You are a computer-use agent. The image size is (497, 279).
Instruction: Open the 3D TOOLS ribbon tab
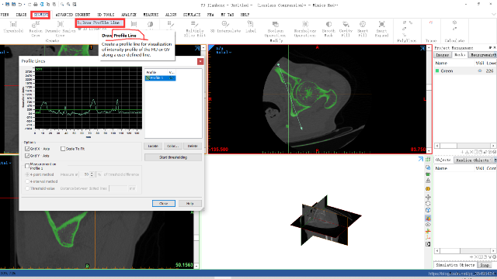coord(106,15)
